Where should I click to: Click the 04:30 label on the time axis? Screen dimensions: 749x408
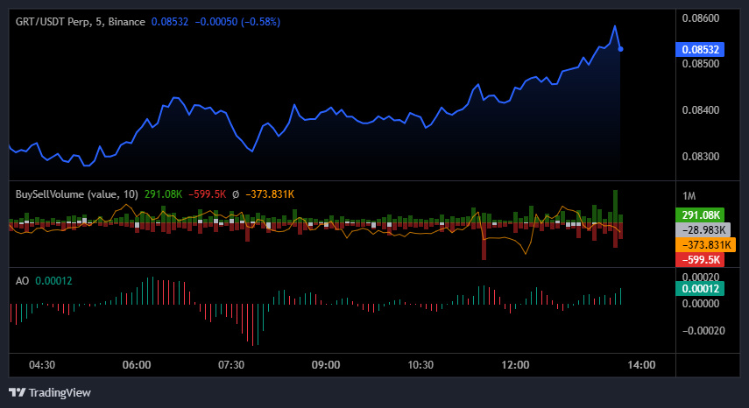coord(42,364)
